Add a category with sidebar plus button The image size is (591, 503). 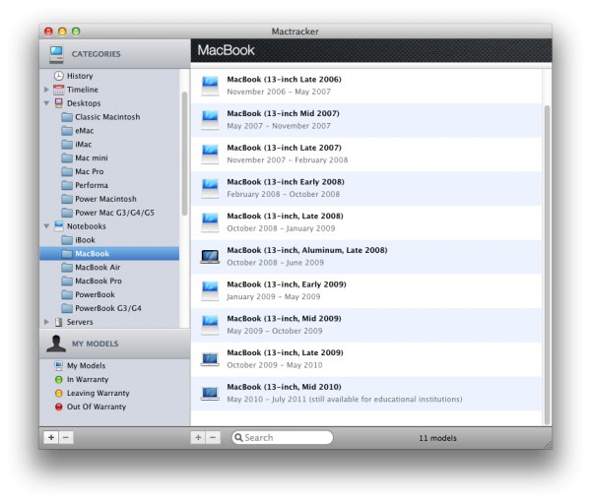[x=51, y=437]
